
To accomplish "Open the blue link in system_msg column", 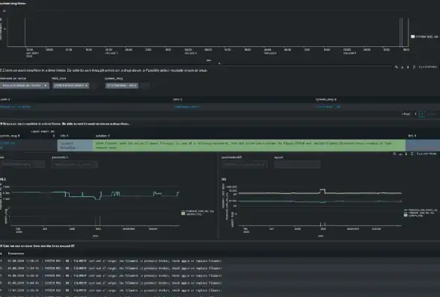I will click(329, 107).
